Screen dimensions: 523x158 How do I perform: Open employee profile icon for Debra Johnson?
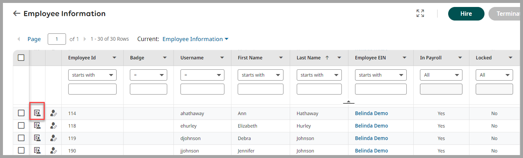[x=37, y=138]
